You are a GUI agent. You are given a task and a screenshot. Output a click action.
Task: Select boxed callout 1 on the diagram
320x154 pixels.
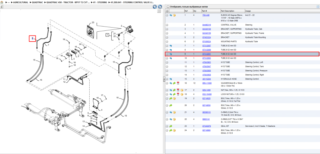point(107,35)
